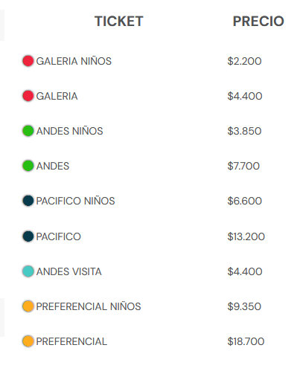Click the orange dot beside PREFERENCIAL NIÑOS
The height and width of the screenshot is (374, 297).
click(28, 306)
